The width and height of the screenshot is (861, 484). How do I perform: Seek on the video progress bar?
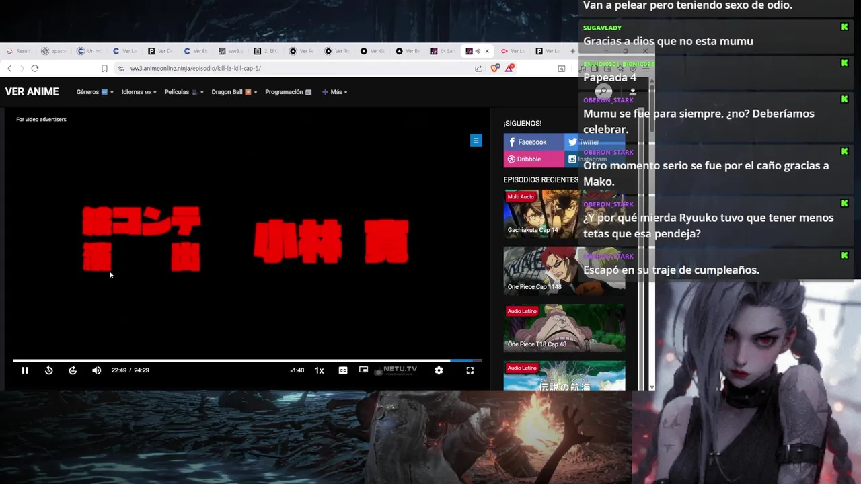(247, 361)
